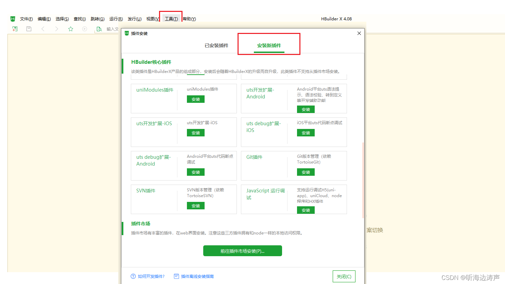The image size is (505, 284).
Task: Switch to the 已安装插件 tab
Action: click(216, 45)
